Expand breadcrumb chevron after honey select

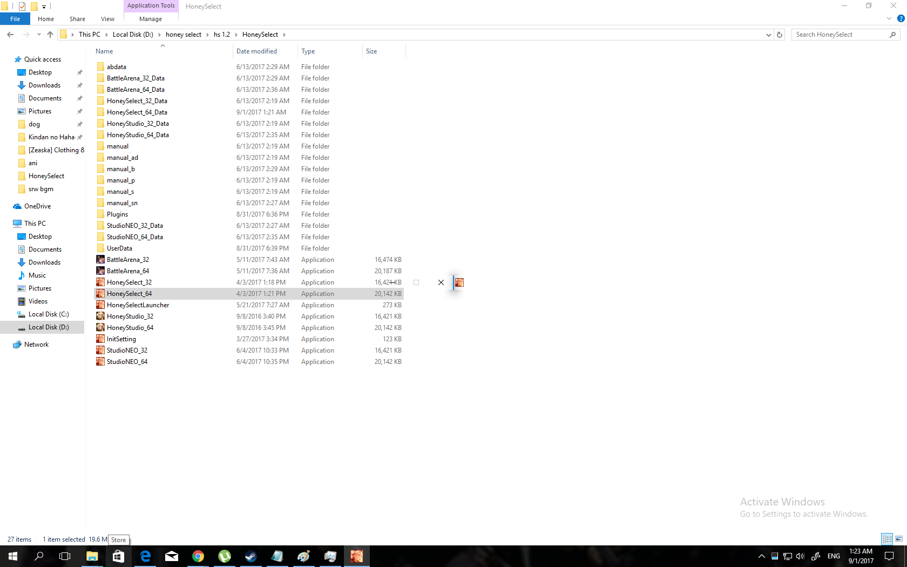[x=207, y=35]
